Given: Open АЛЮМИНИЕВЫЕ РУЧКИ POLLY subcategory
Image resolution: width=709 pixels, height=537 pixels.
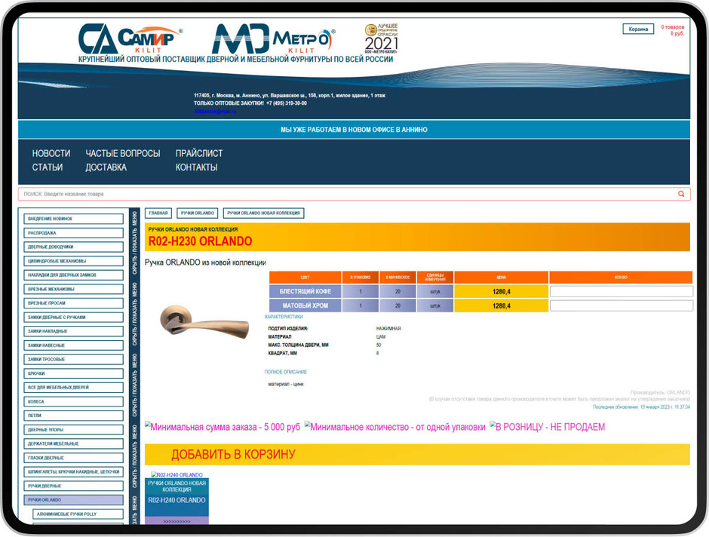Looking at the screenshot, I should pos(78,514).
